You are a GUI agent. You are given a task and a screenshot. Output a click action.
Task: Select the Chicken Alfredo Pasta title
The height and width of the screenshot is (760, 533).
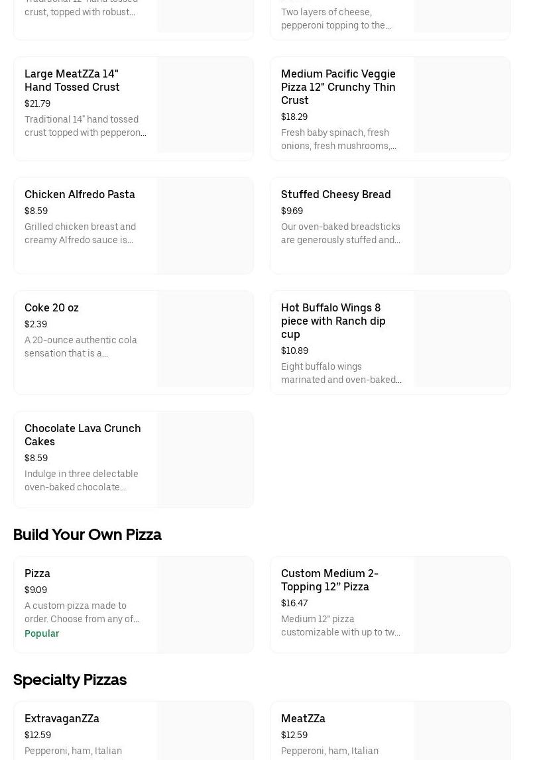(x=80, y=194)
